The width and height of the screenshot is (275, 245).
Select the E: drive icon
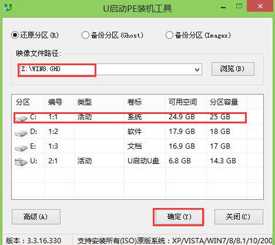[x=21, y=148]
